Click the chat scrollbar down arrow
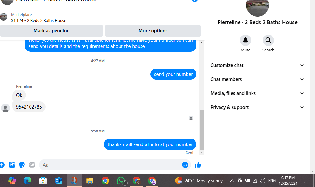Viewport: 315px width, 187px height. click(x=201, y=152)
